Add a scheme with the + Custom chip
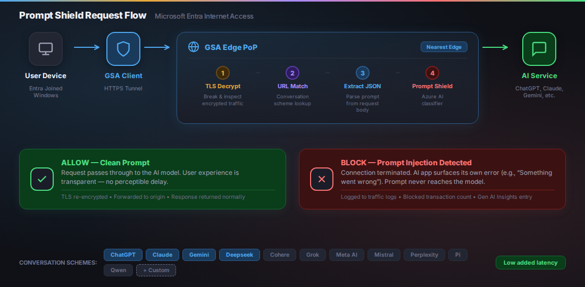Screen dimensions: 585x287 click(x=156, y=270)
